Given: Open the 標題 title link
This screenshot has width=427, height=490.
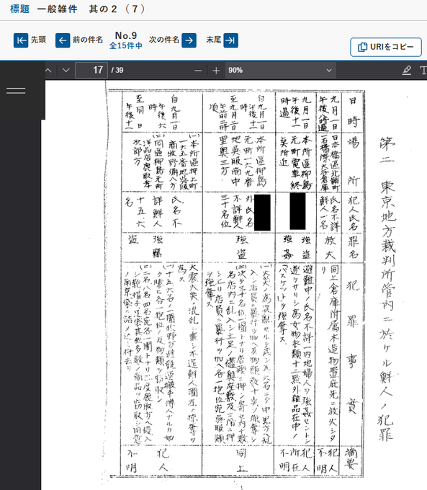Looking at the screenshot, I should 20,9.
